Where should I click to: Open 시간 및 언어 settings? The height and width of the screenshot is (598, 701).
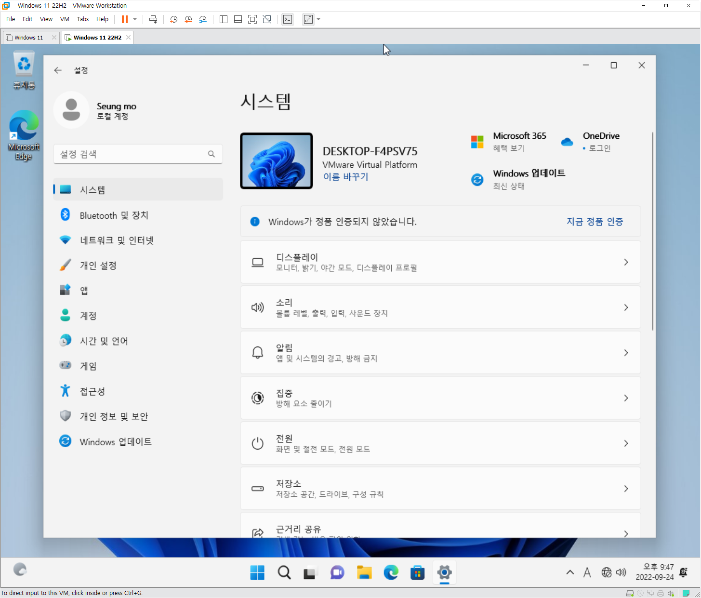click(x=138, y=341)
